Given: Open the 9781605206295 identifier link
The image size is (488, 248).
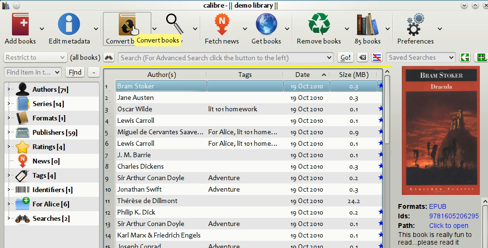Looking at the screenshot, I should coord(454,216).
